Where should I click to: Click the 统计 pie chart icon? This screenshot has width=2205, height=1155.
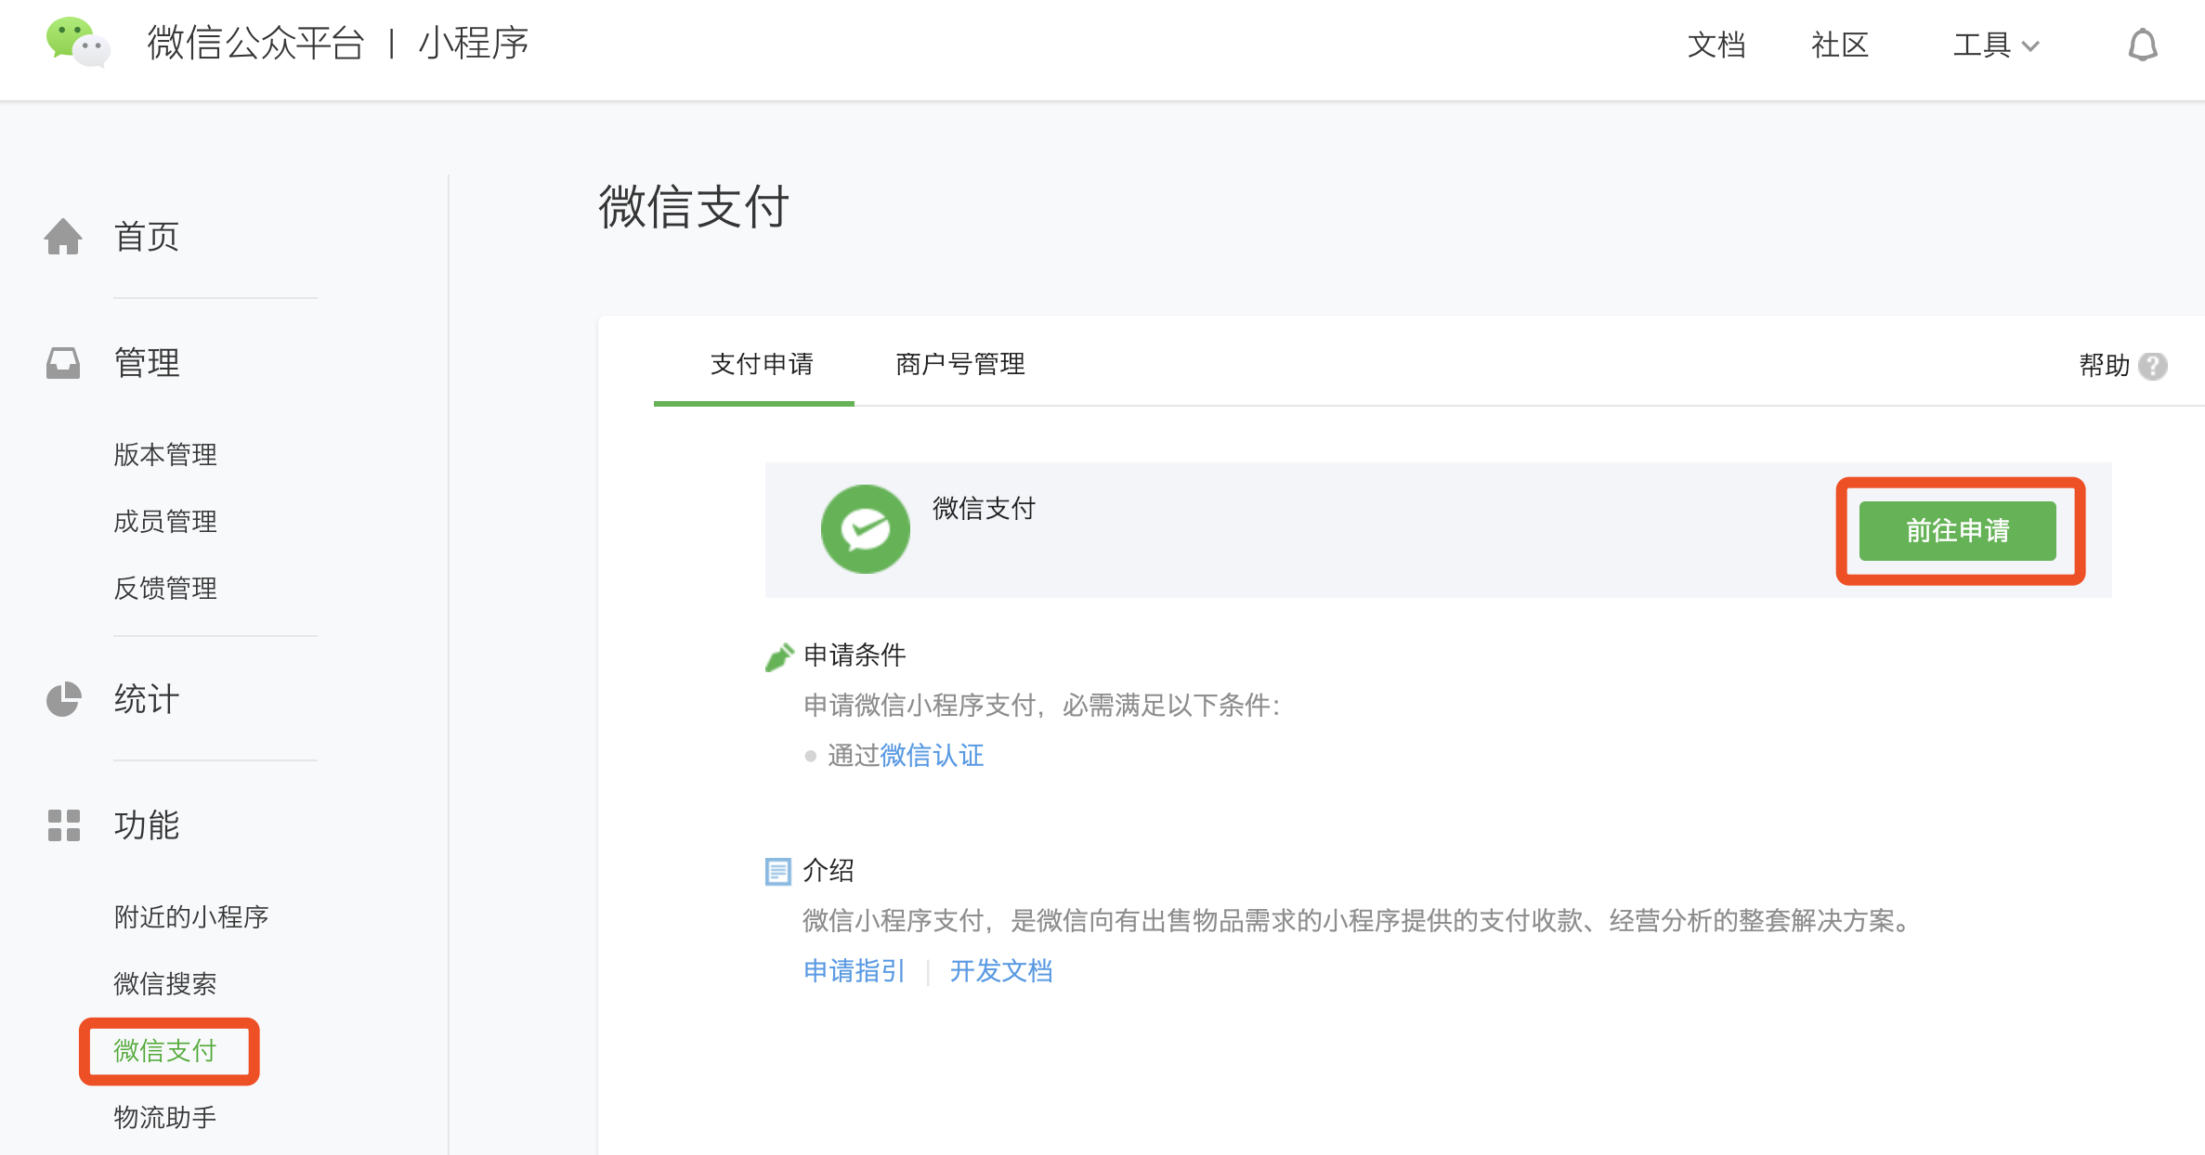pos(62,699)
